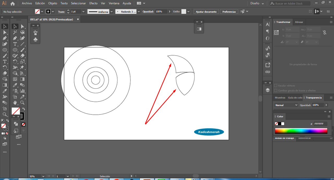The width and height of the screenshot is (334, 180).
Task: Open the Paragraph panel icon
Action: (268, 31)
